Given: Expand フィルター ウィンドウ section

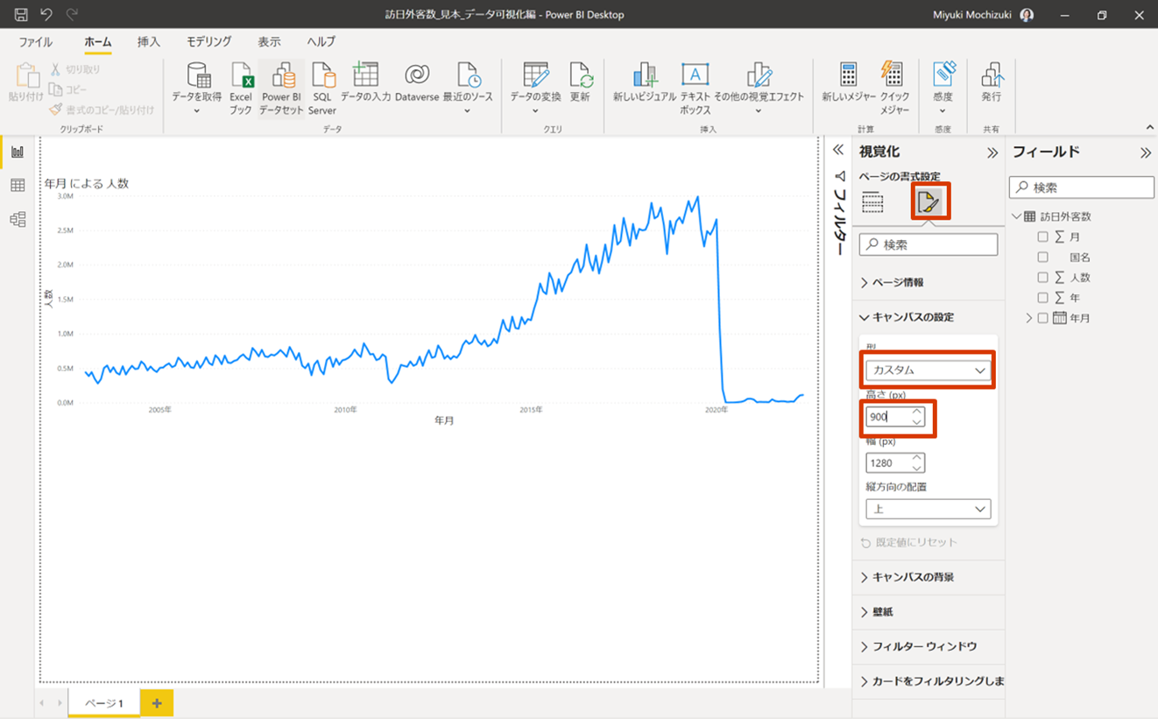Looking at the screenshot, I should pos(929,646).
